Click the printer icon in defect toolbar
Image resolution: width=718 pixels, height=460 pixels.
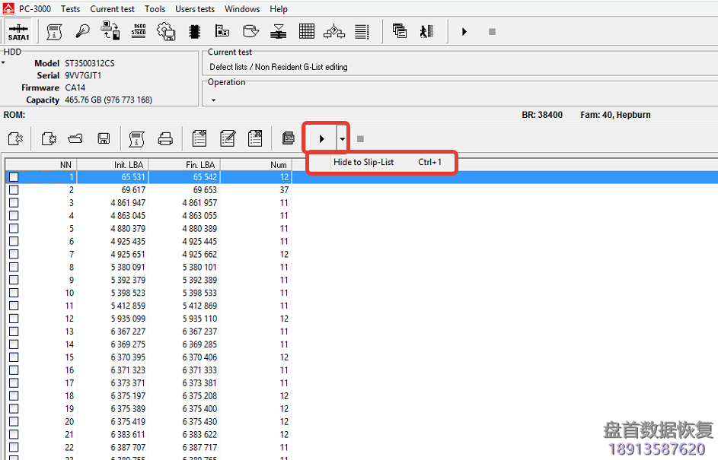[165, 138]
